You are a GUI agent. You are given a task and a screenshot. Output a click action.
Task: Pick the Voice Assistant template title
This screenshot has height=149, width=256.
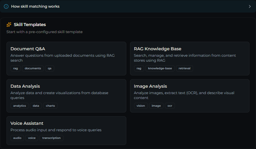(27, 123)
